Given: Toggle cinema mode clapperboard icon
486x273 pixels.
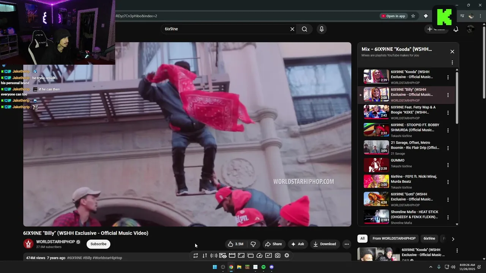Looking at the screenshot, I should (x=232, y=256).
